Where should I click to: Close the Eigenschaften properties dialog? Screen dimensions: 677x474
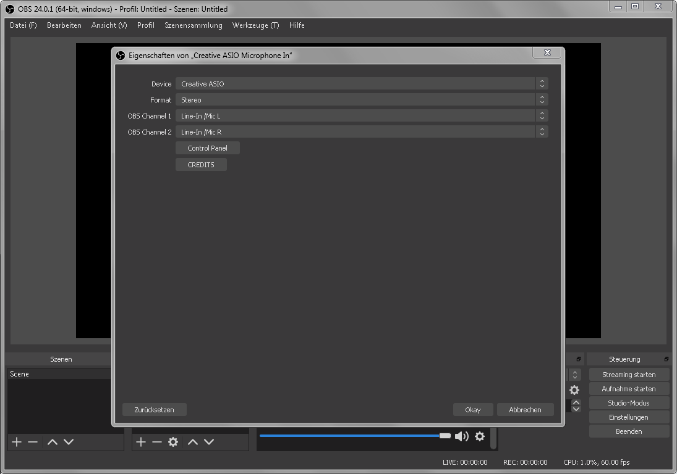coord(547,52)
